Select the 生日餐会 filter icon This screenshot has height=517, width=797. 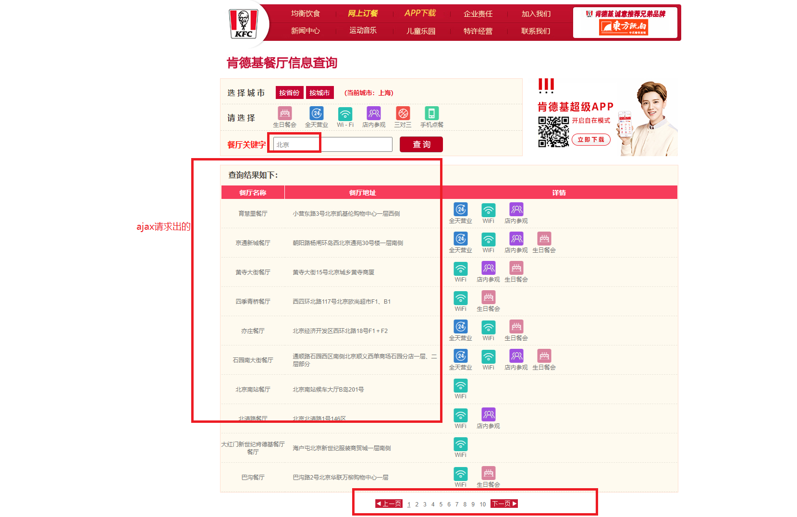pyautogui.click(x=285, y=113)
